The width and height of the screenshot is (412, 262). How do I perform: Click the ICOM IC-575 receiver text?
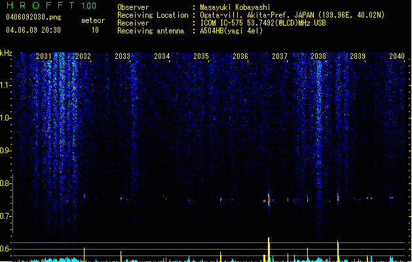(263, 23)
